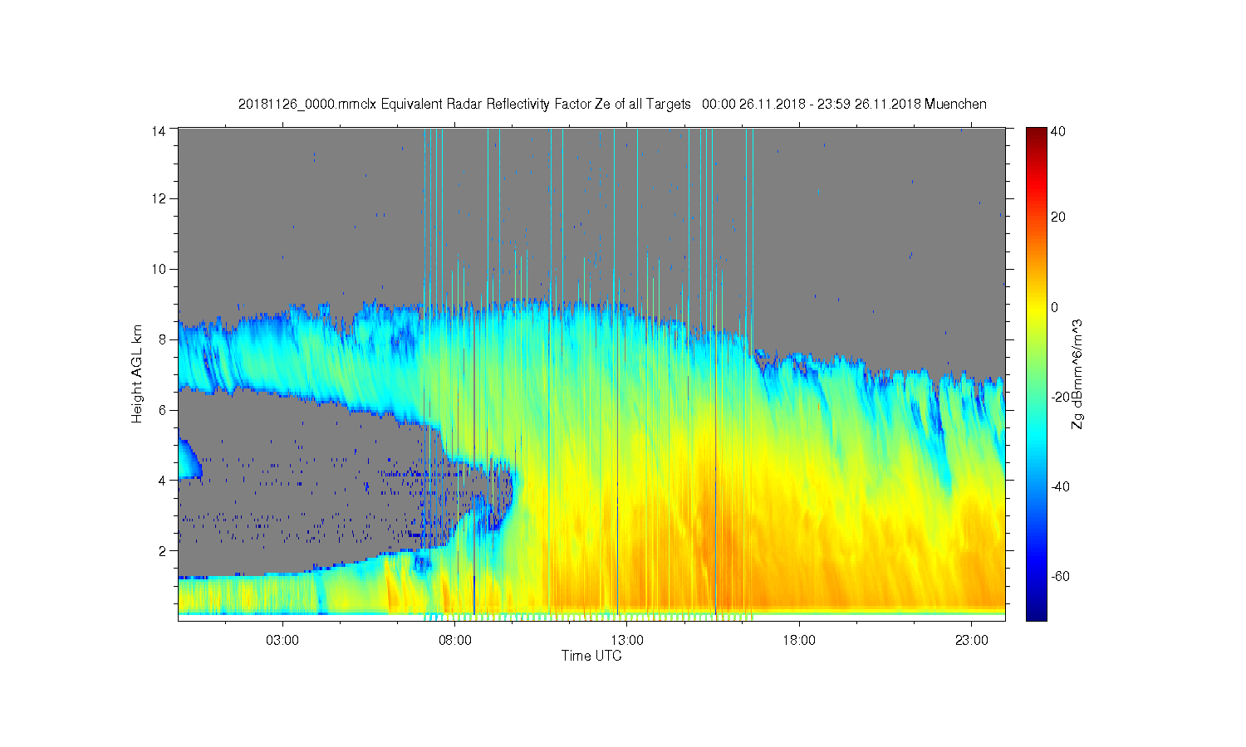Select the 'Time UTC' x-axis label
The width and height of the screenshot is (1246, 747).
pyautogui.click(x=591, y=656)
